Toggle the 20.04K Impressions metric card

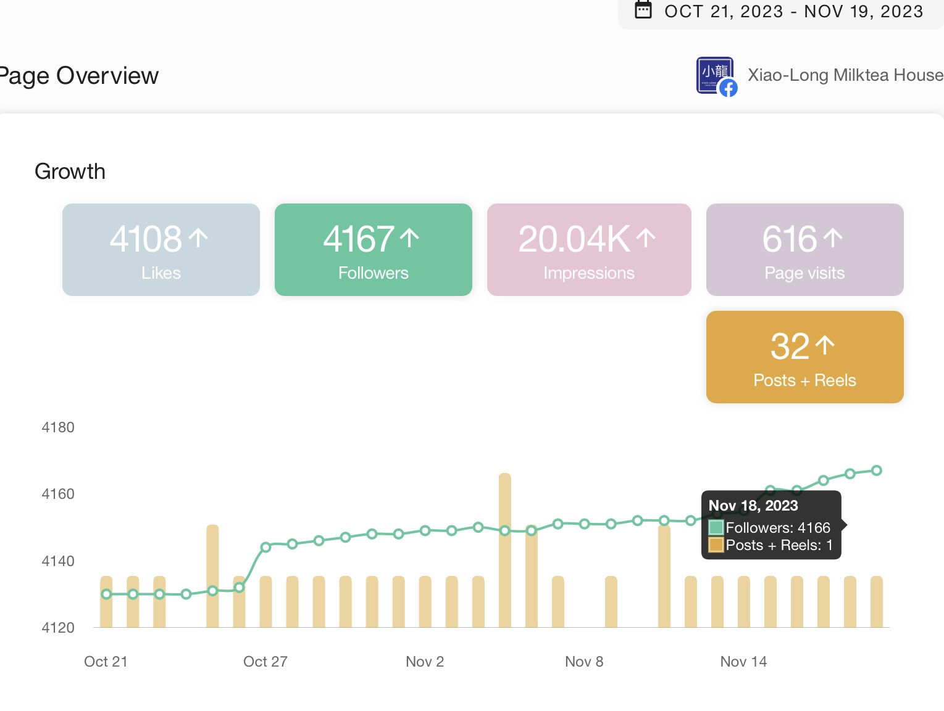click(588, 250)
